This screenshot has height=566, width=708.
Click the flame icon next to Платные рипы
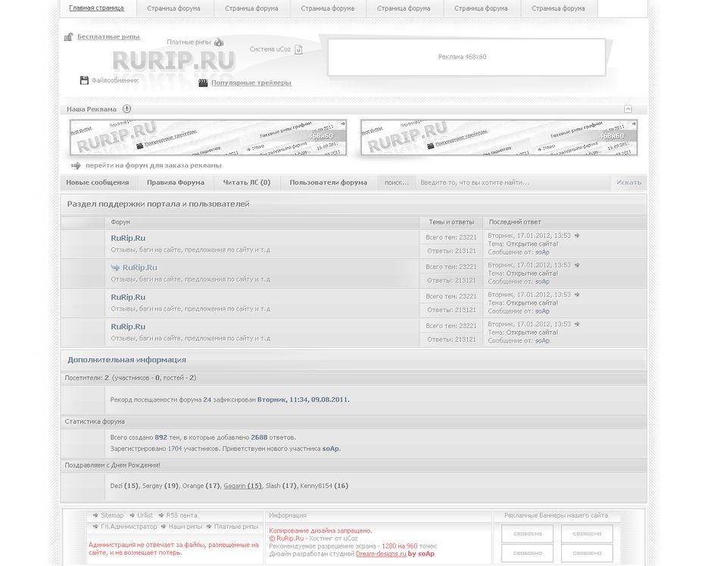tap(219, 42)
